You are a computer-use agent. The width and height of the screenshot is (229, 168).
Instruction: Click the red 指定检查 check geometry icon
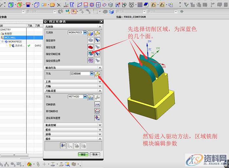(x=91, y=47)
